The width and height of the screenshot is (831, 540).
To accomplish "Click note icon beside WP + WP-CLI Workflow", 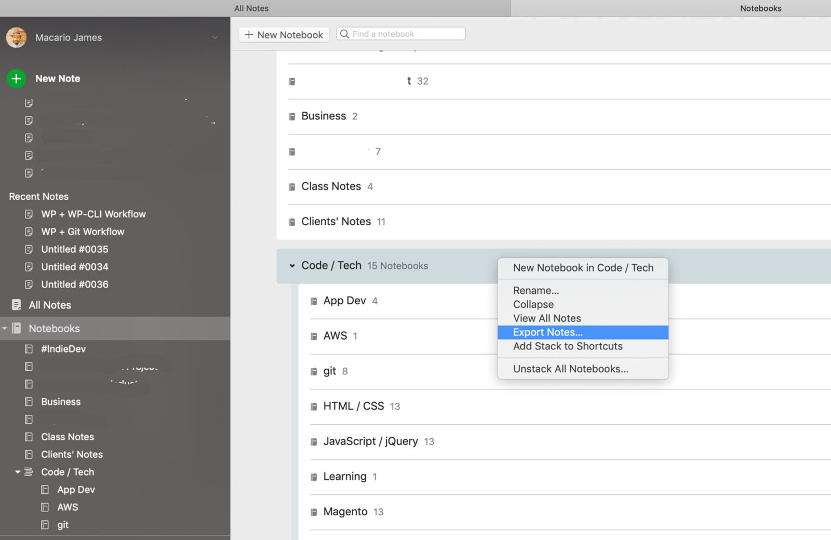I will click(x=29, y=214).
